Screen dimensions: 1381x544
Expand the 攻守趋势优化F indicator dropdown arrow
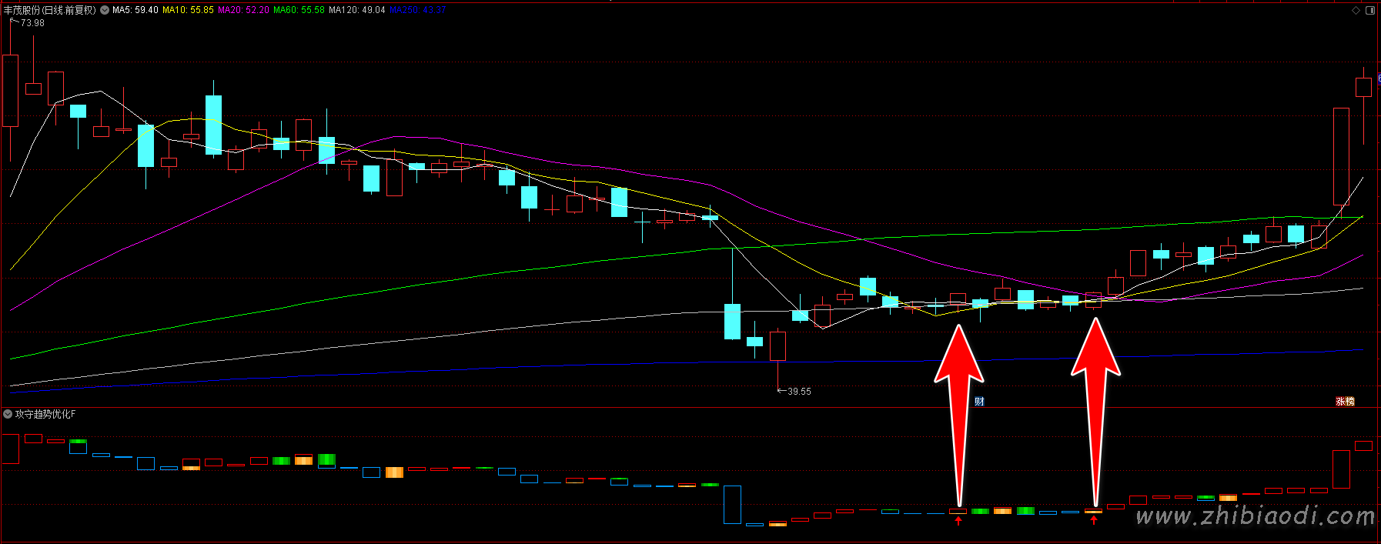(x=8, y=414)
